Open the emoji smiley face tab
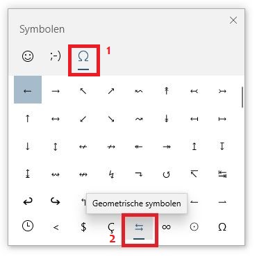Image resolution: width=257 pixels, height=257 pixels. (x=28, y=56)
